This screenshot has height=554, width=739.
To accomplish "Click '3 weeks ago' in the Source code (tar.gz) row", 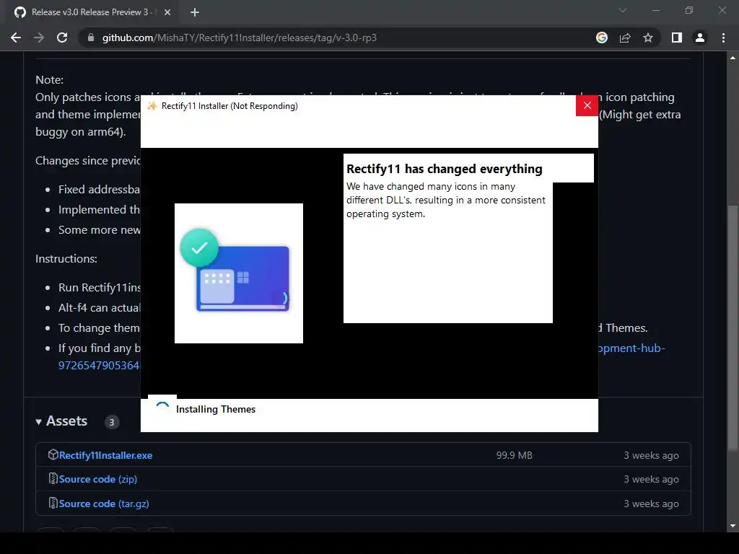I will tap(652, 504).
